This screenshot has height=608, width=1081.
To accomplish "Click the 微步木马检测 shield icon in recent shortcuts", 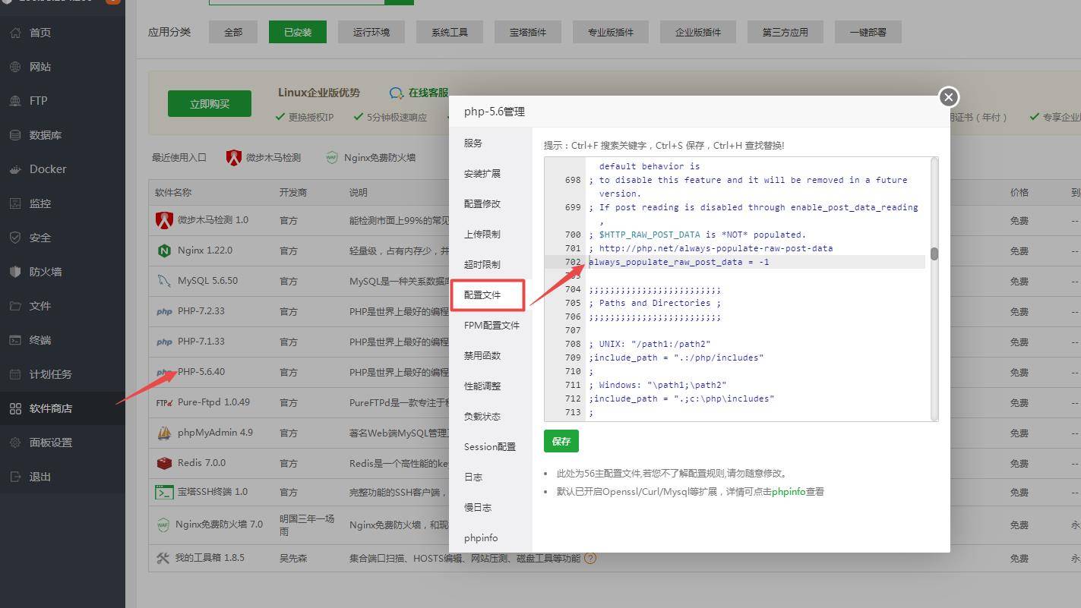I will click(234, 158).
